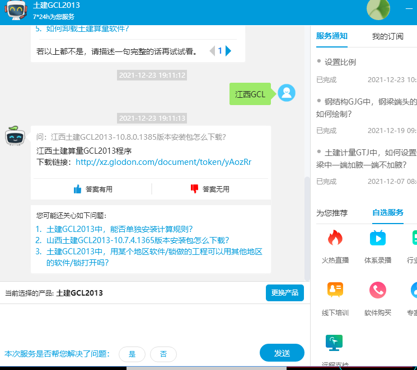Switch to 自选服务 tab
Viewport: 417px width, 370px height.
click(388, 212)
